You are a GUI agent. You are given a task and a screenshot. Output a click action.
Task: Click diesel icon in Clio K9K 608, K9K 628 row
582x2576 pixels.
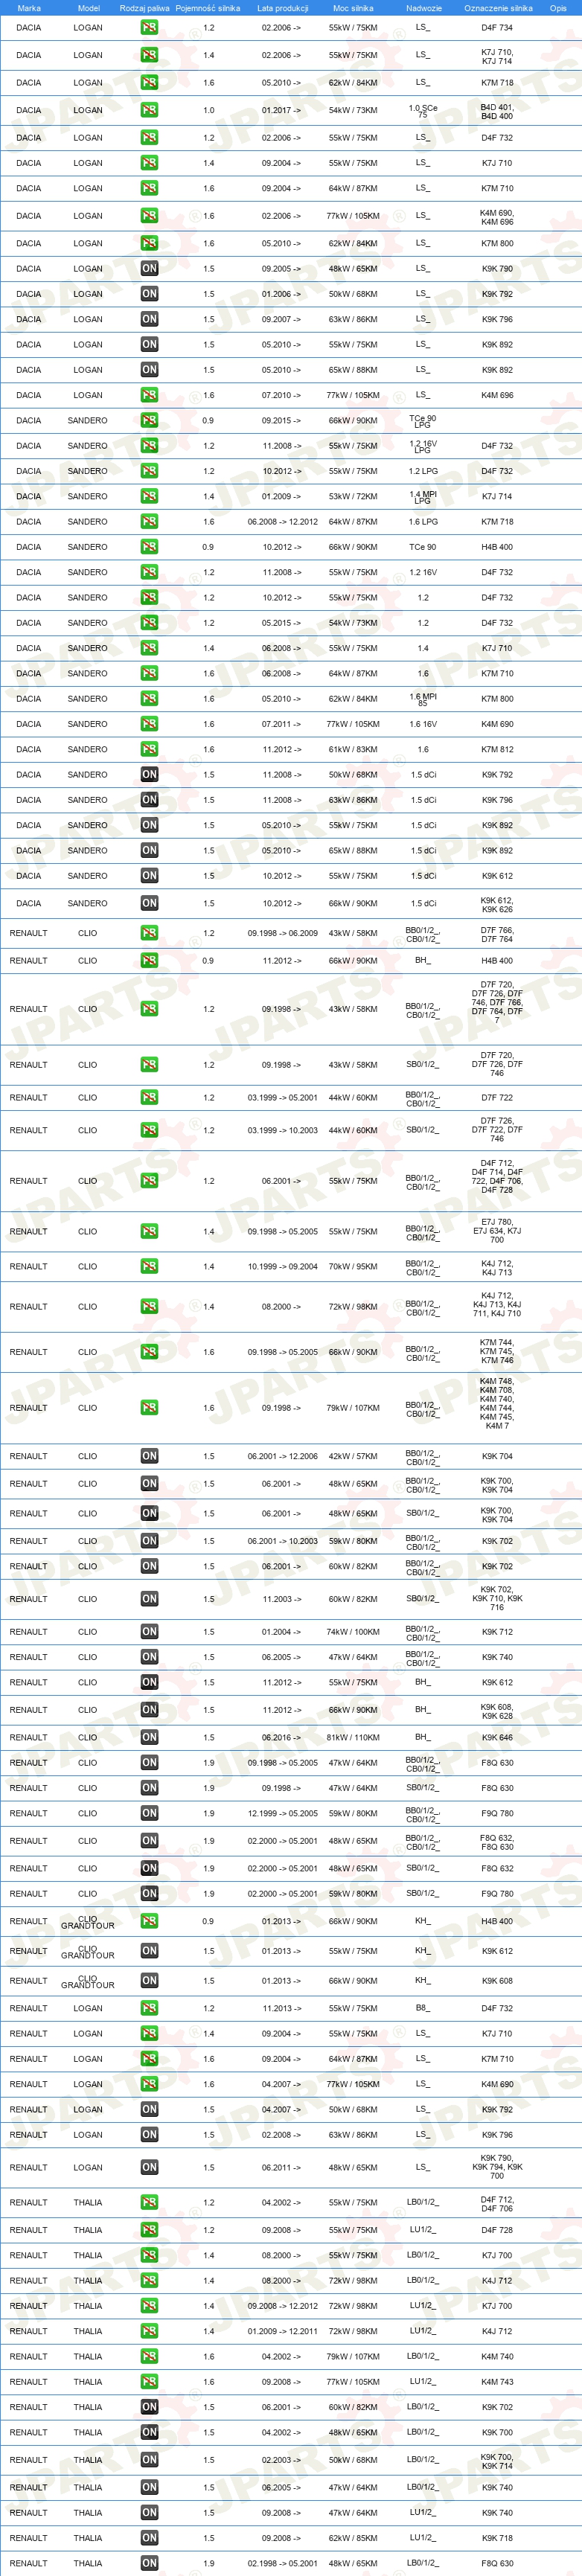coord(149,1709)
